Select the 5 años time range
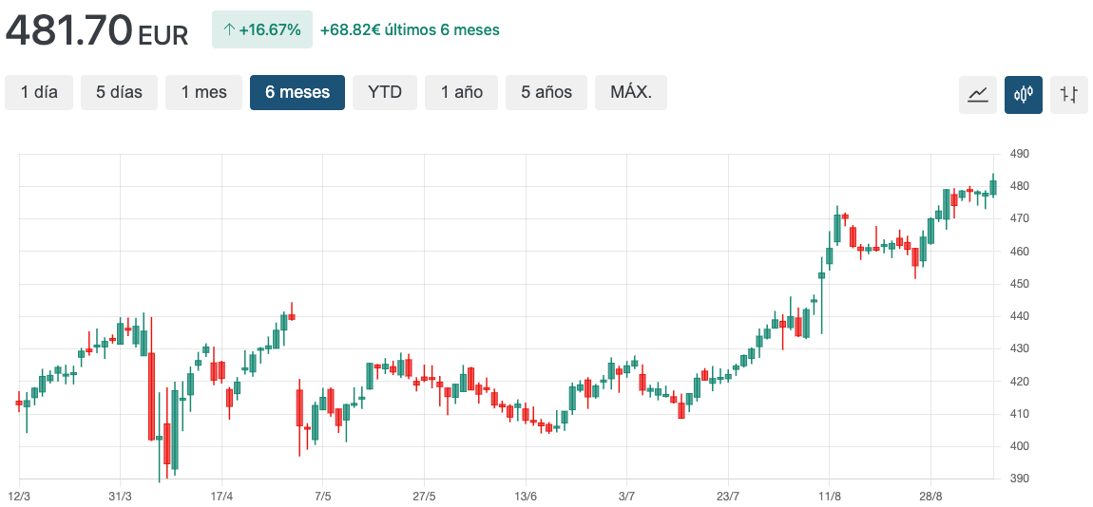Viewport: 1093px width, 507px height. 546,93
